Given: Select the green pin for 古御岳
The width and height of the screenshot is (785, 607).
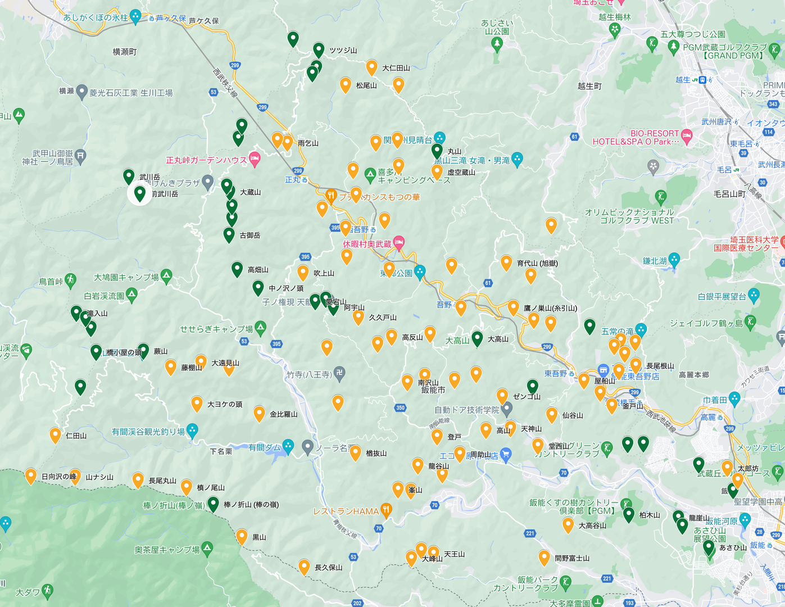Looking at the screenshot, I should pos(229,234).
